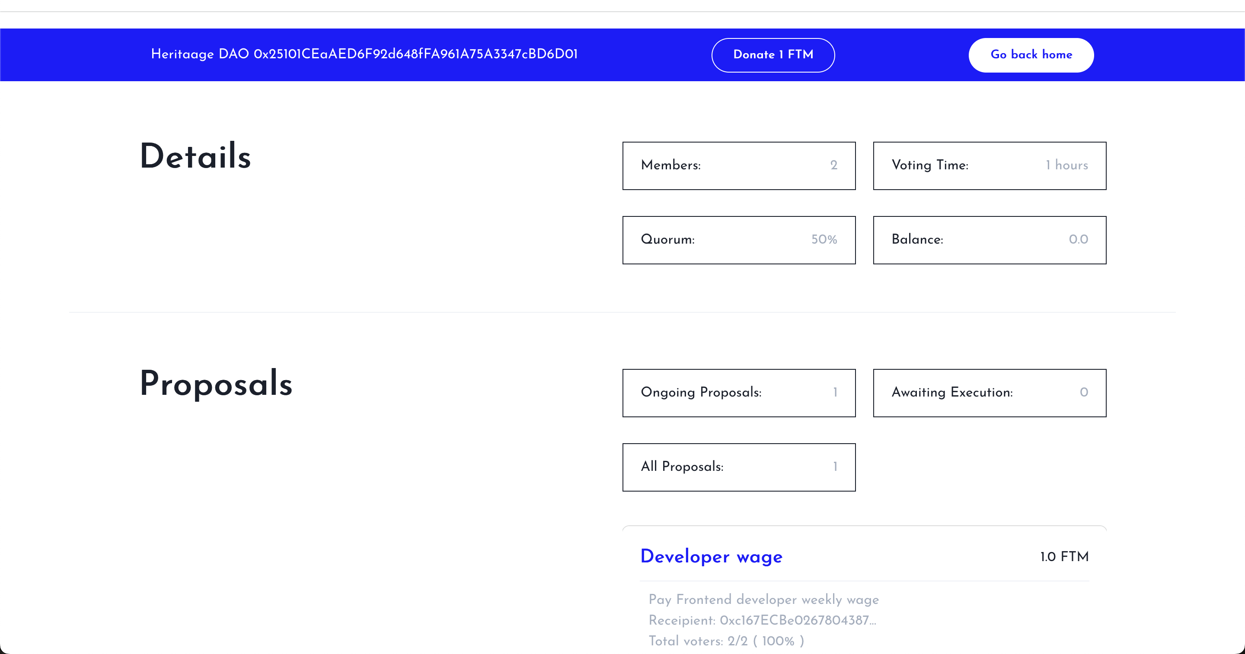1245x654 pixels.
Task: Select the Members count box
Action: point(738,165)
